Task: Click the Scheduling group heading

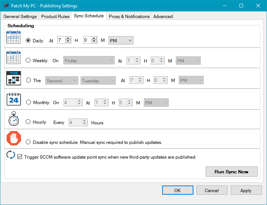Action: click(21, 25)
